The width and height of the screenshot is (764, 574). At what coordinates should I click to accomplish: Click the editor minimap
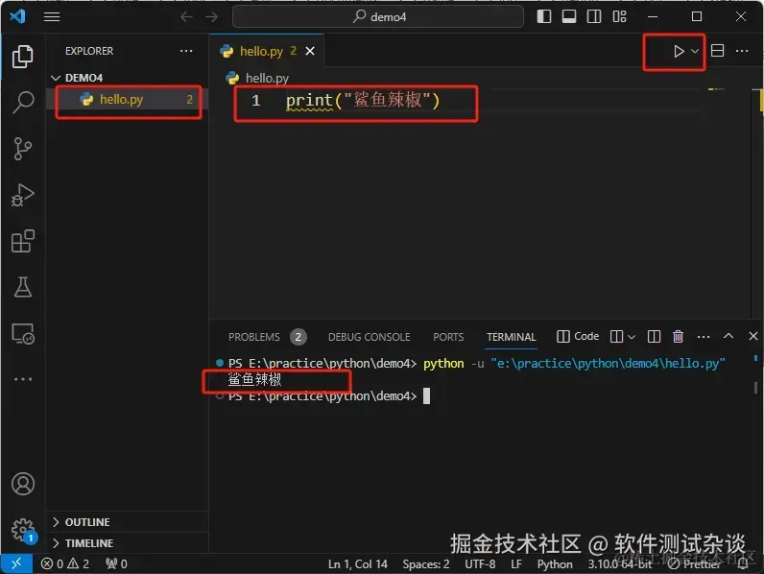pyautogui.click(x=728, y=202)
